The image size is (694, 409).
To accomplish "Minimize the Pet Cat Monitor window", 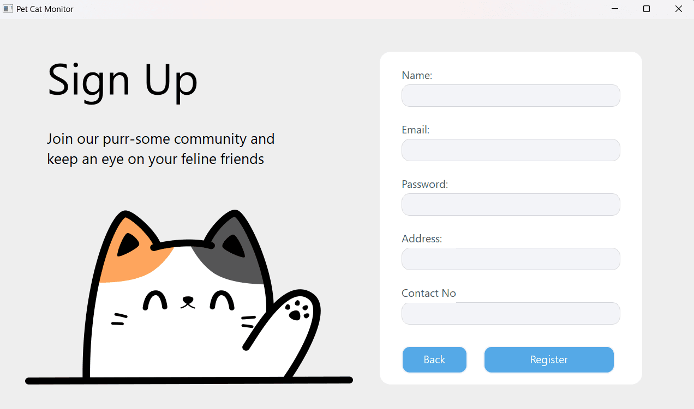I will [x=615, y=9].
